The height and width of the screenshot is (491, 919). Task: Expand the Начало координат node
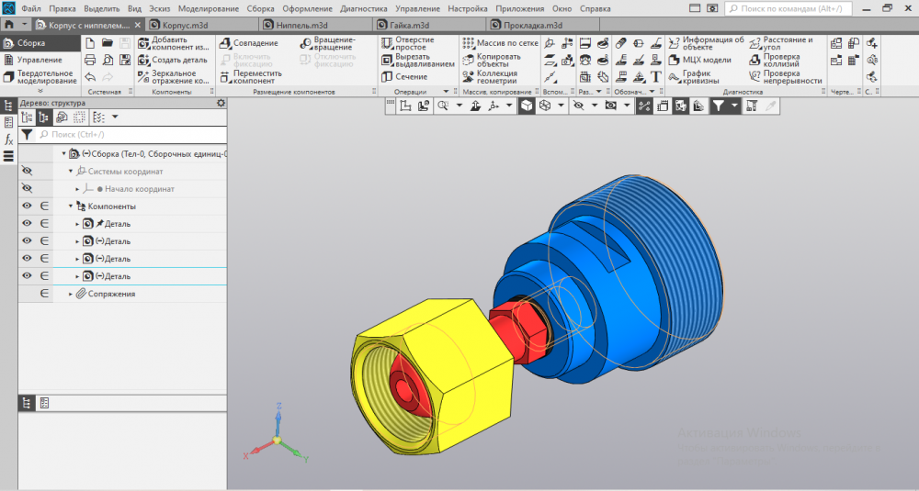78,189
